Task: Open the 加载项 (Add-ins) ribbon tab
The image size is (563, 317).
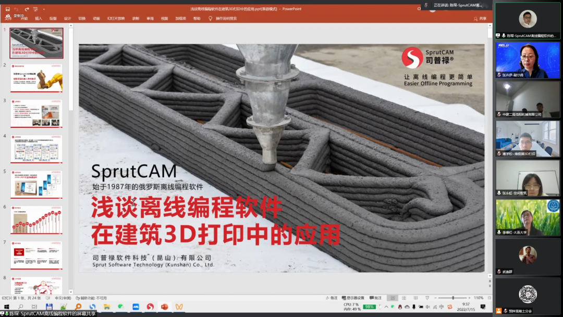Action: 180,18
